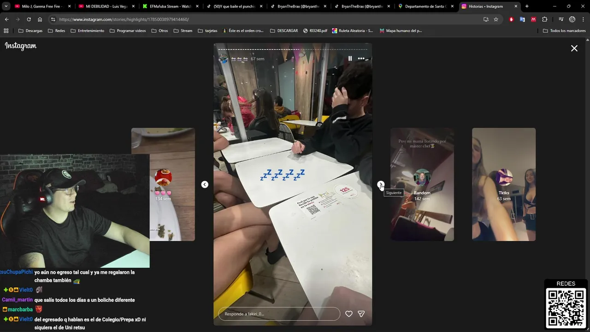Image resolution: width=590 pixels, height=332 pixels.
Task: Open the Todos los marcadores folder
Action: tap(564, 31)
